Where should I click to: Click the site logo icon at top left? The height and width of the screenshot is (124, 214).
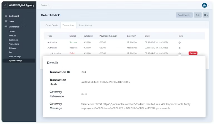tap(6, 5)
